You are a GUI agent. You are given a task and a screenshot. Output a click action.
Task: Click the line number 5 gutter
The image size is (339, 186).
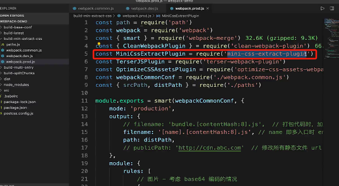click(86, 54)
